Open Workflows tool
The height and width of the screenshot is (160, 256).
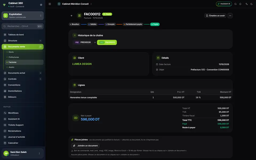(x=22, y=113)
